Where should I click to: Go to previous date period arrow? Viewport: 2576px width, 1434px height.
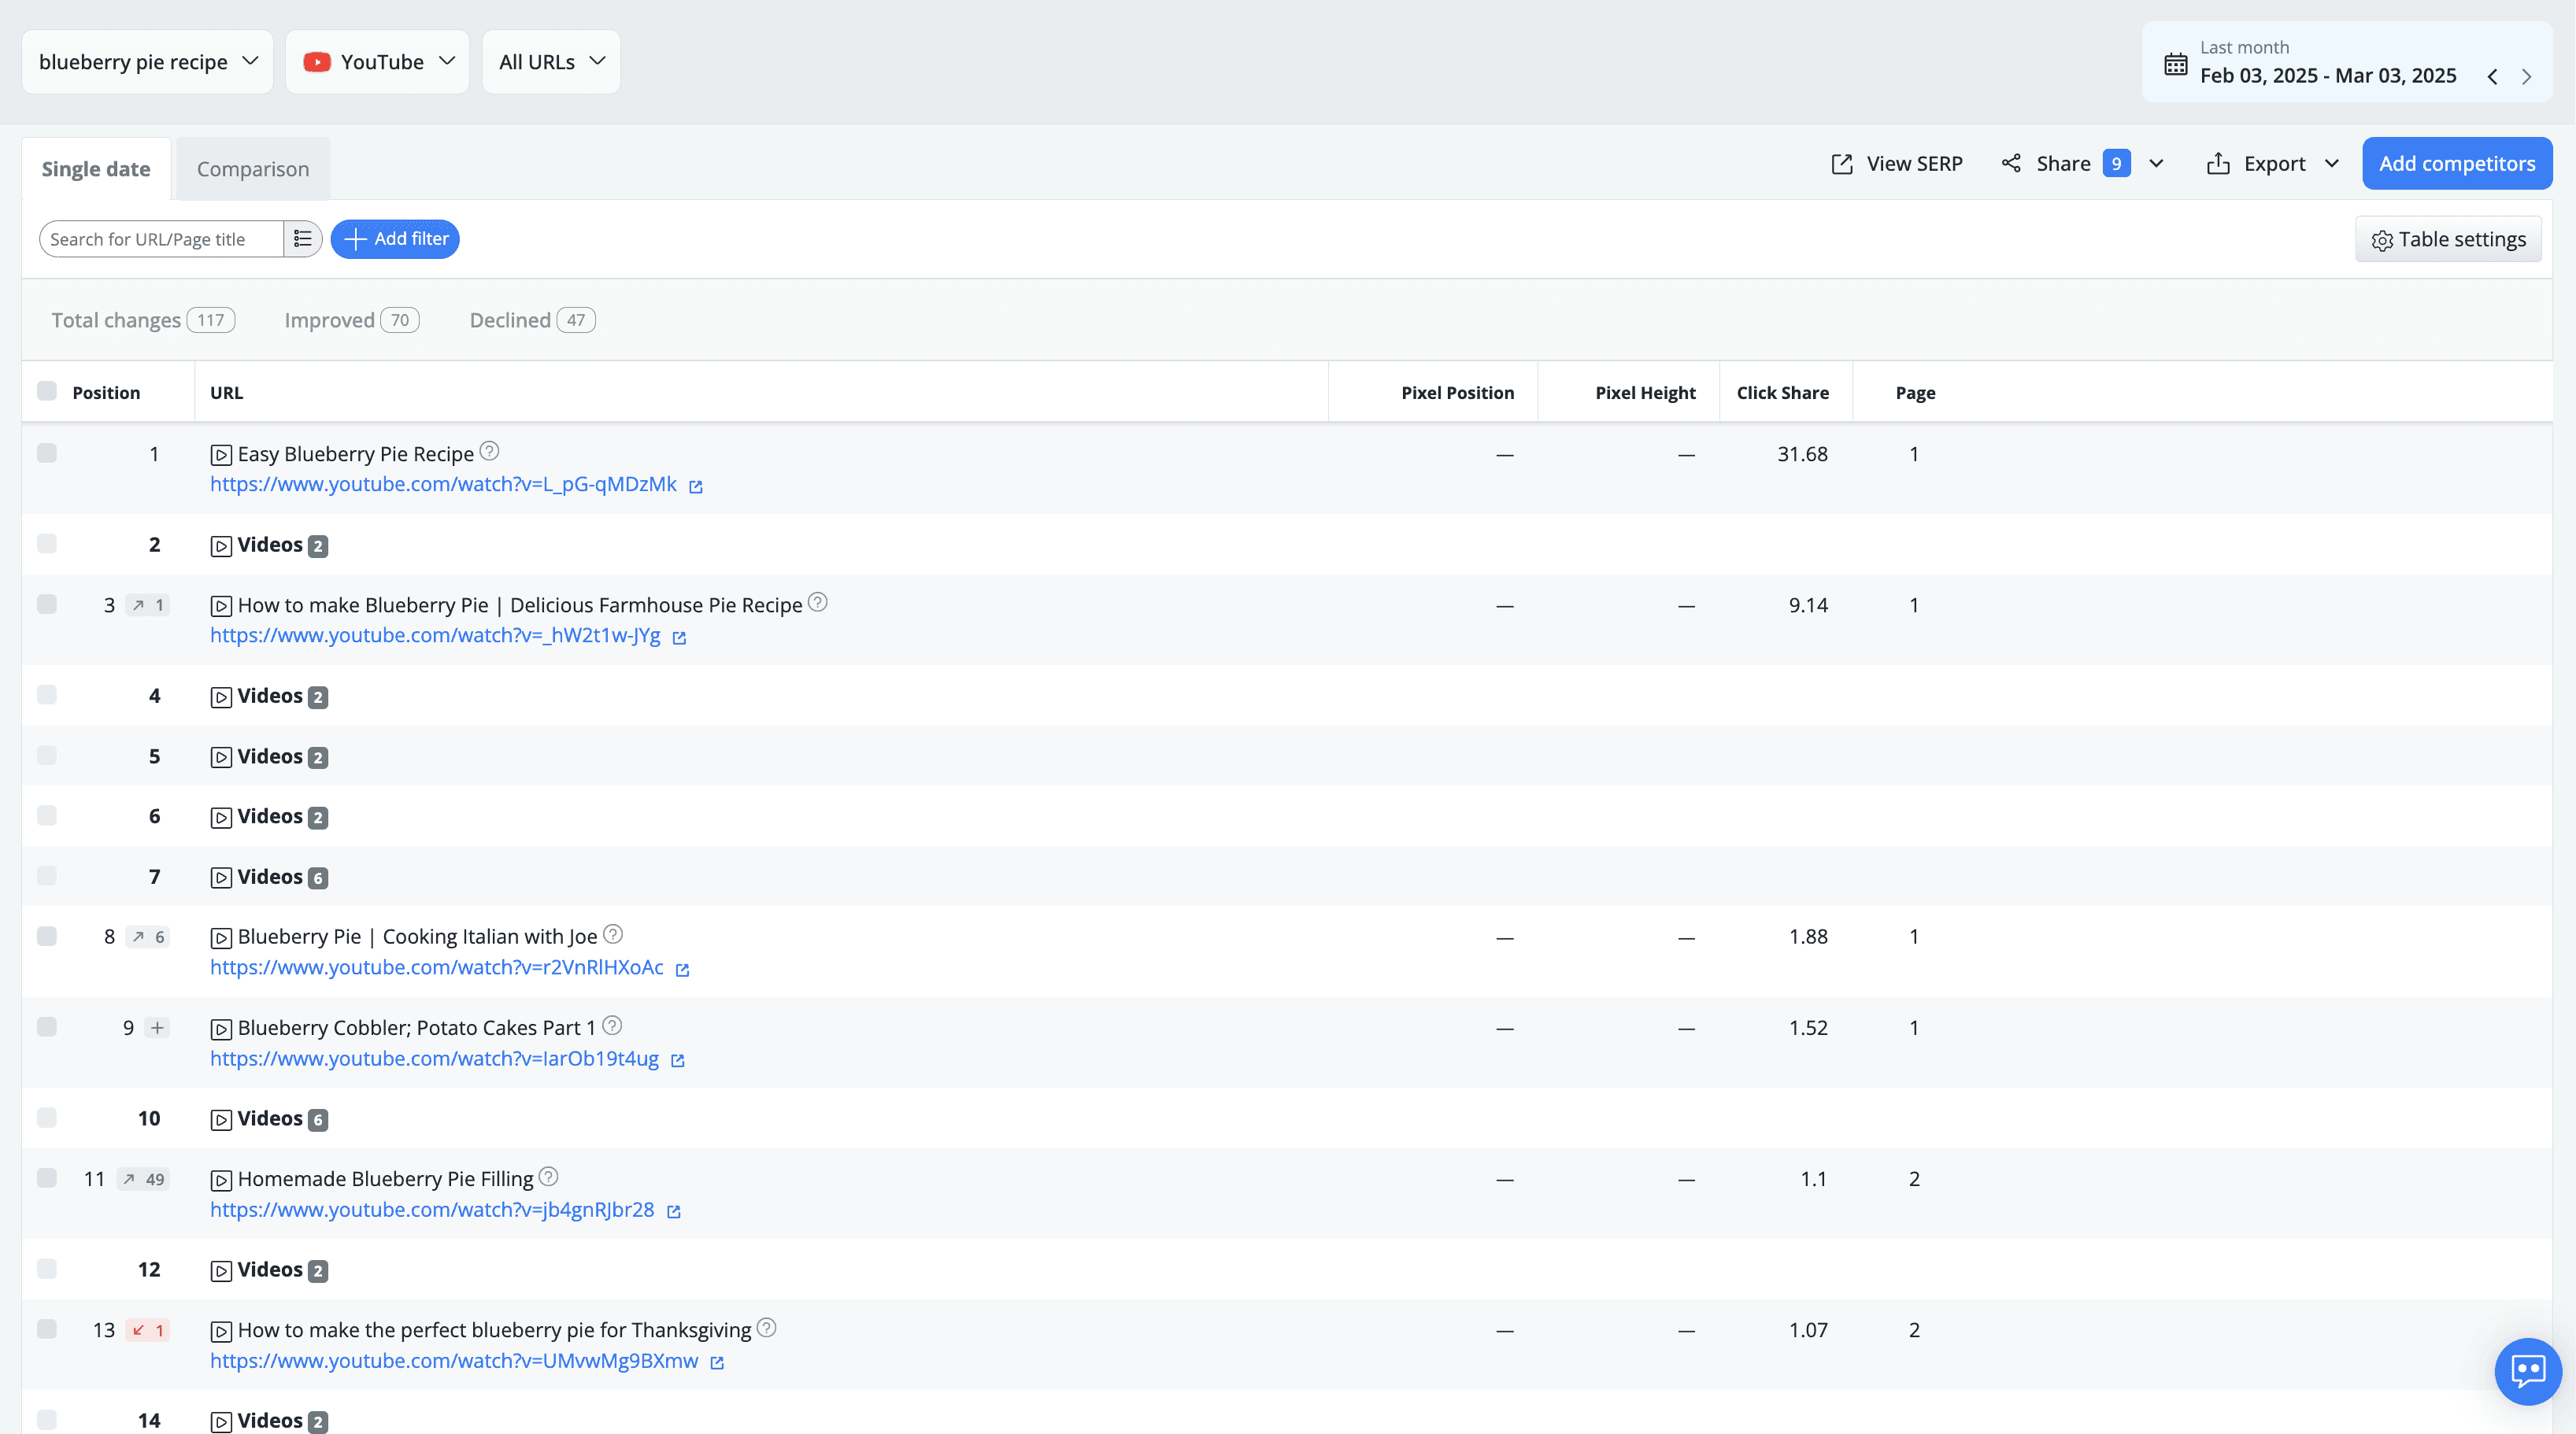[x=2492, y=77]
